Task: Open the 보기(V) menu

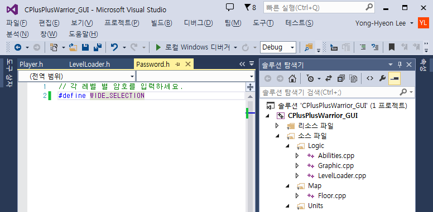Action: (82, 23)
